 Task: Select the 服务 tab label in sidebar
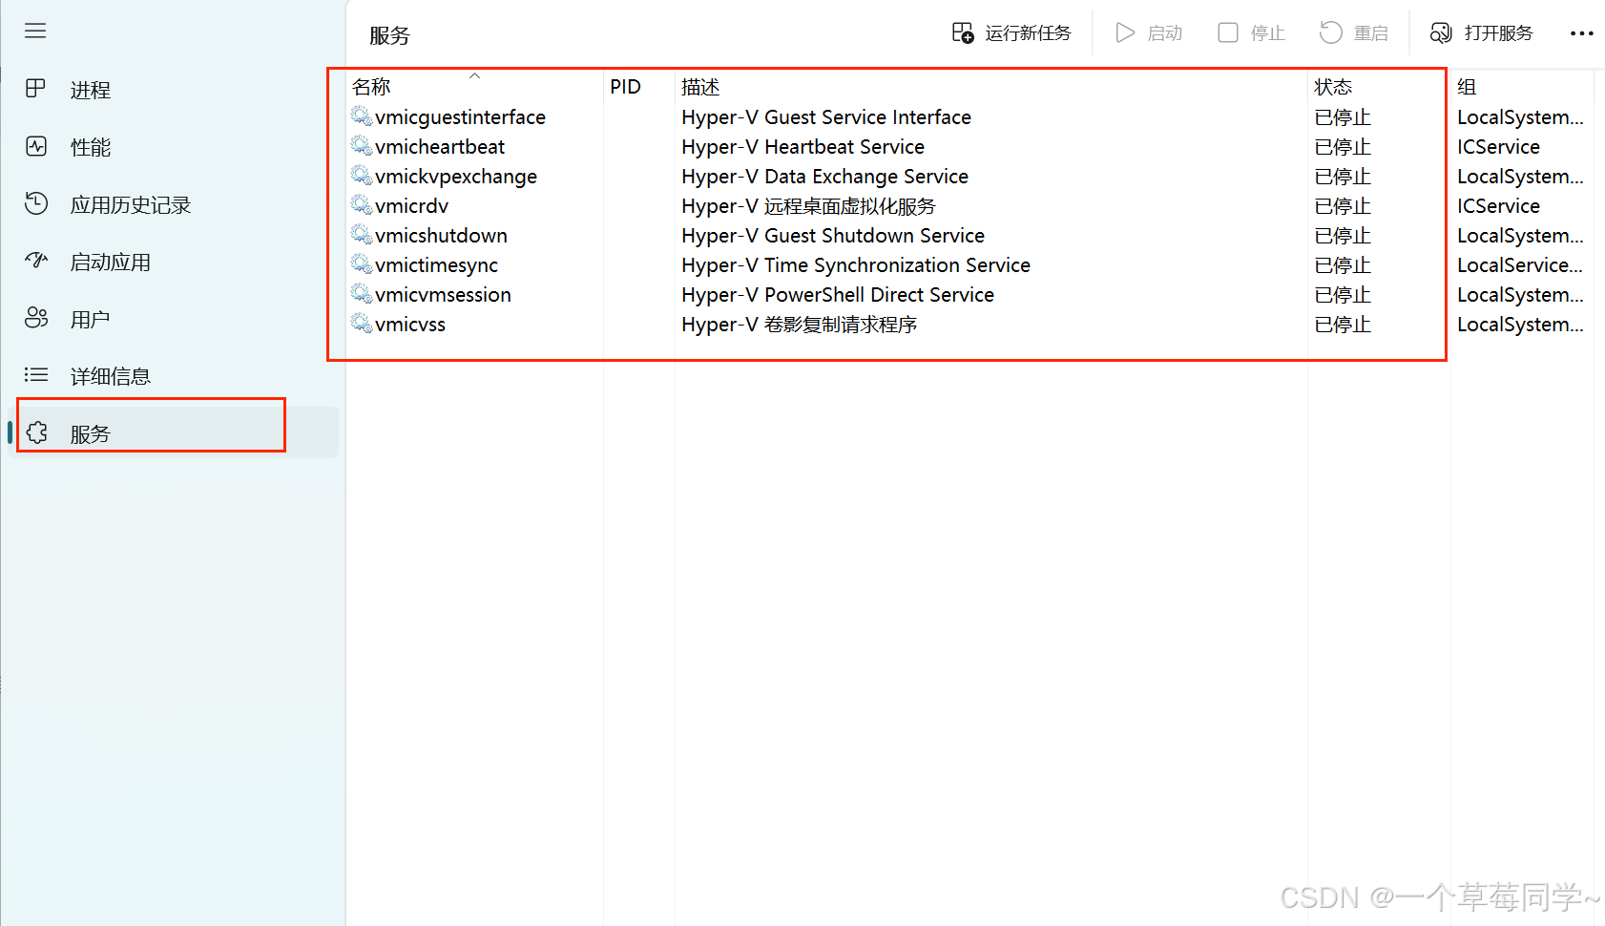91,433
